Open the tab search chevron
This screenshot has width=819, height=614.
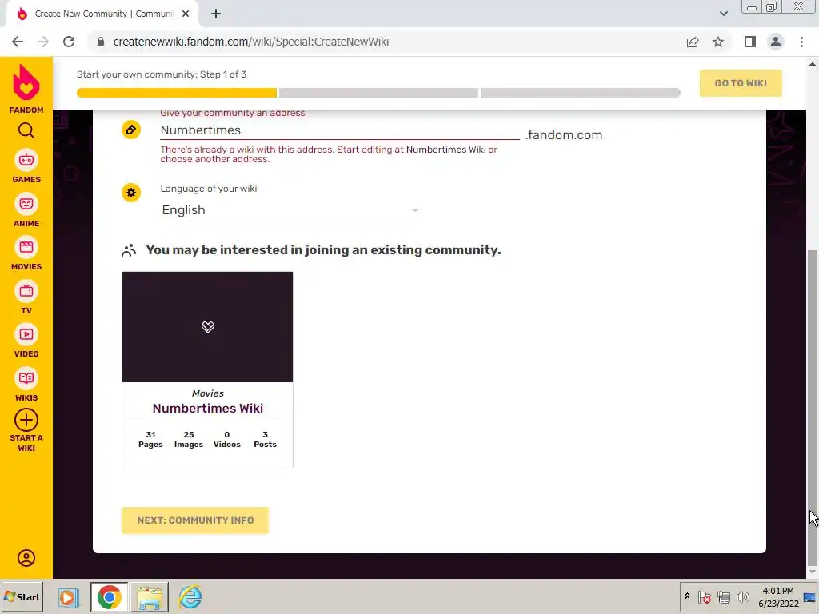click(723, 14)
